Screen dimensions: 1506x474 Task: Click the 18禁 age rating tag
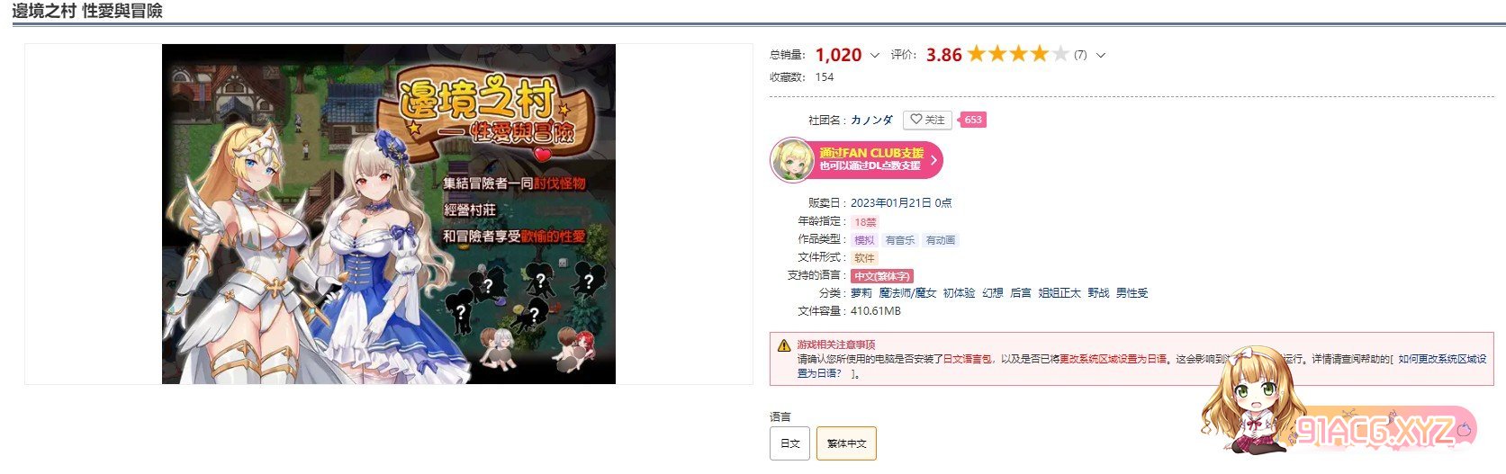click(x=865, y=222)
